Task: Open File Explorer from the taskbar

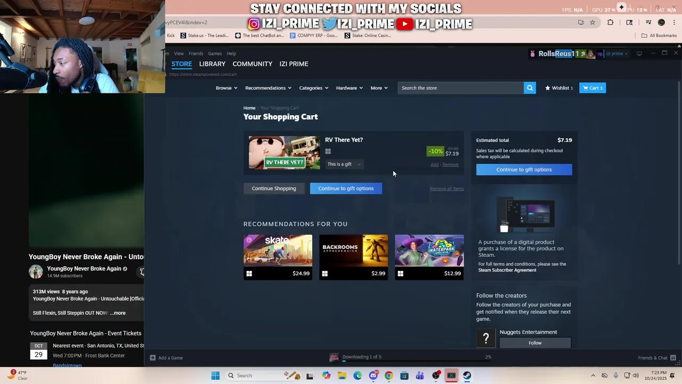Action: pos(342,375)
